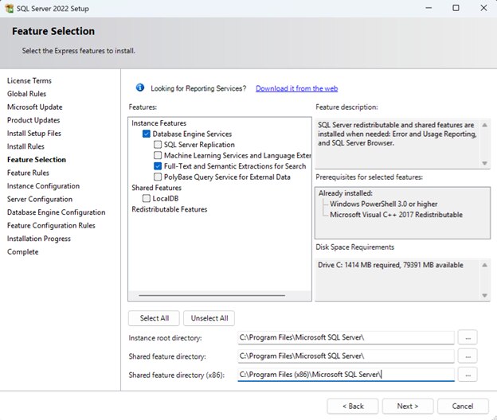Viewport: 497px width, 420px height.
Task: Maximize the setup window
Action: click(x=456, y=8)
